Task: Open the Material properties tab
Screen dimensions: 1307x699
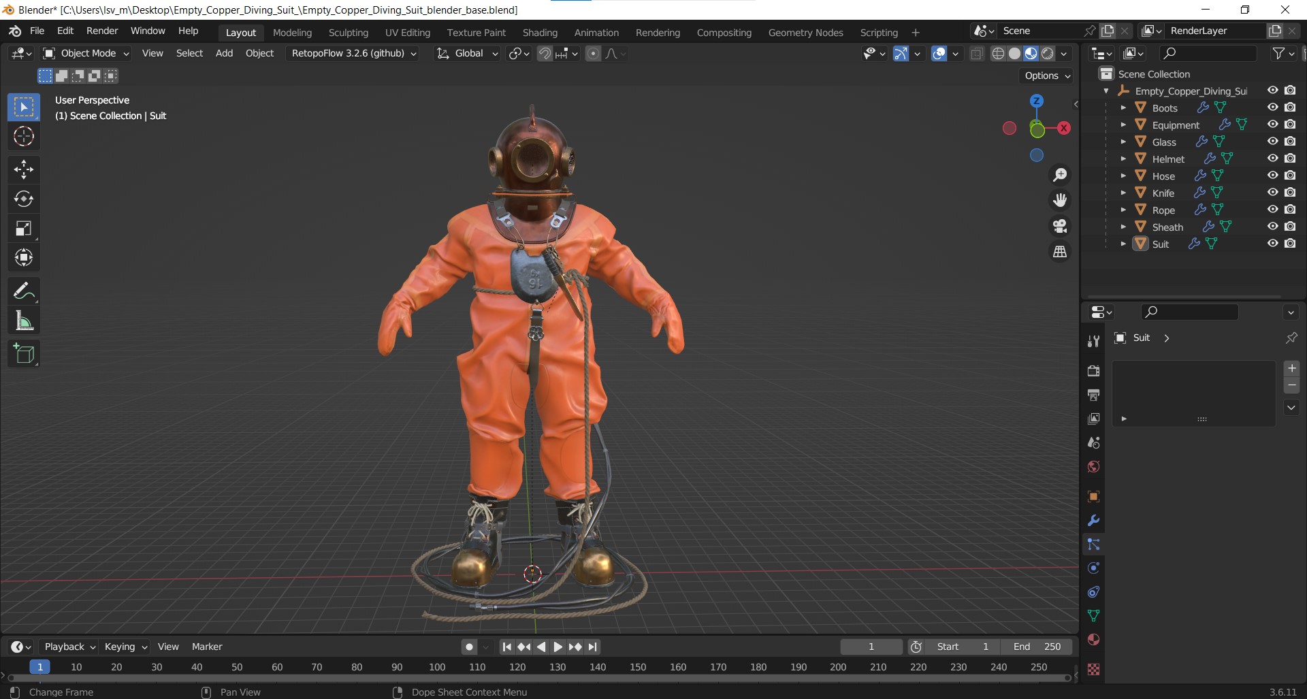Action: pos(1093,640)
